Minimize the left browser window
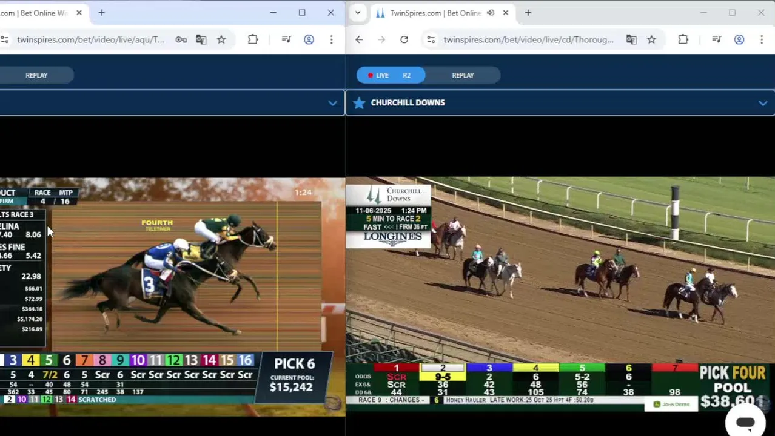775x436 pixels. (273, 13)
